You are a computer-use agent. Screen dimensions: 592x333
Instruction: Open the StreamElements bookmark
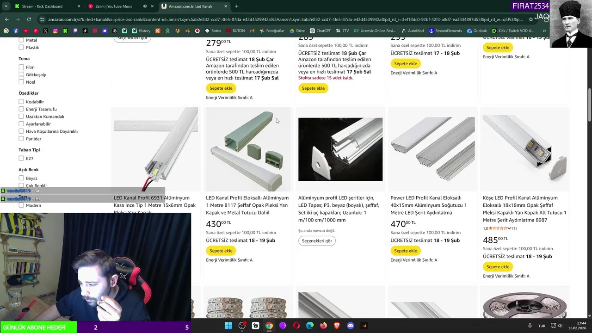pyautogui.click(x=445, y=31)
